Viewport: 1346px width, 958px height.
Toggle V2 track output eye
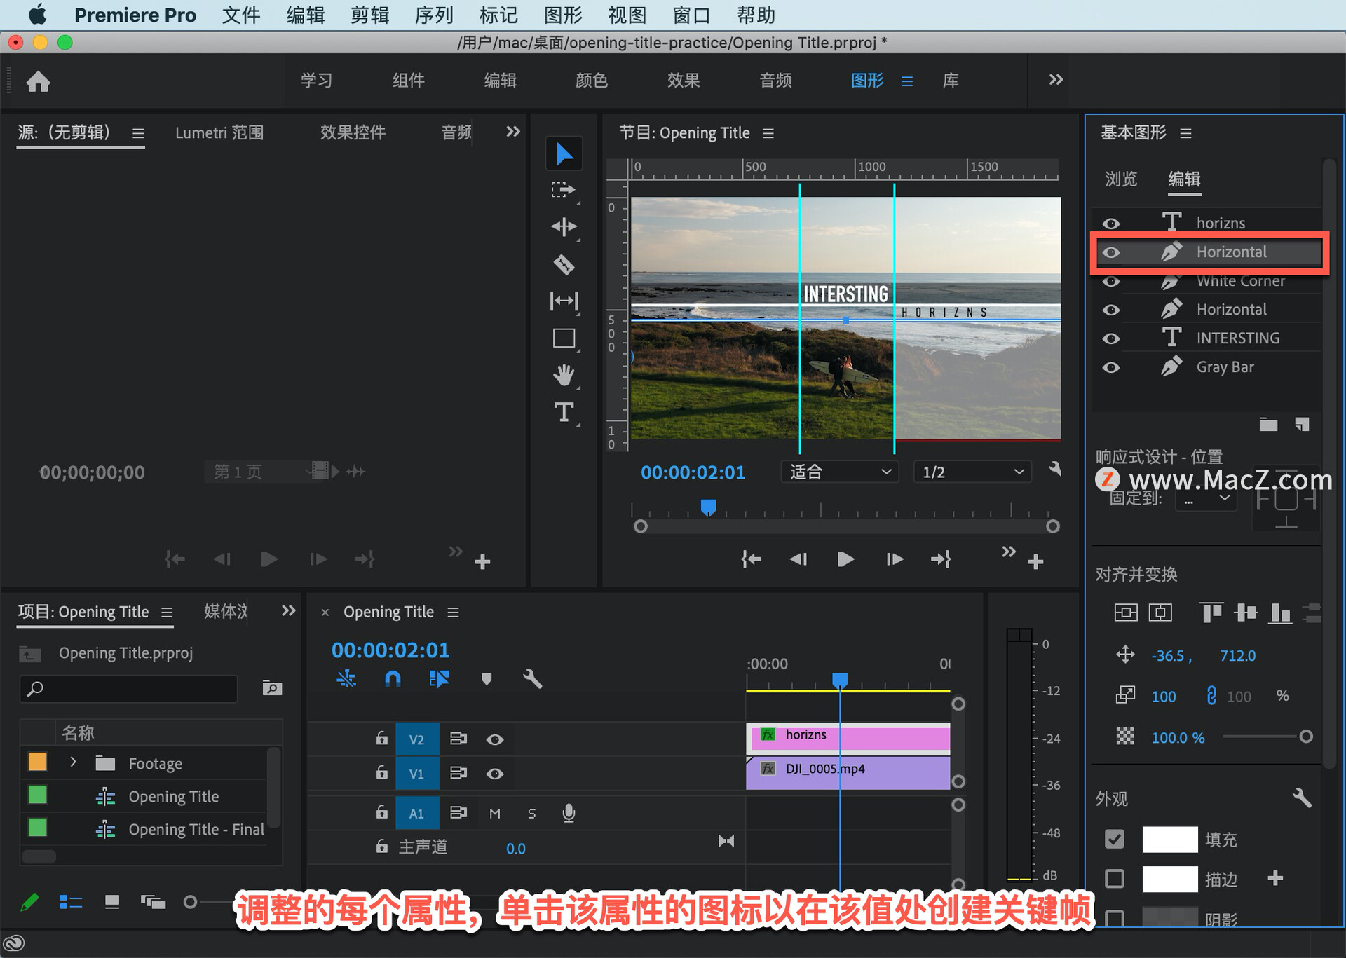pos(495,739)
